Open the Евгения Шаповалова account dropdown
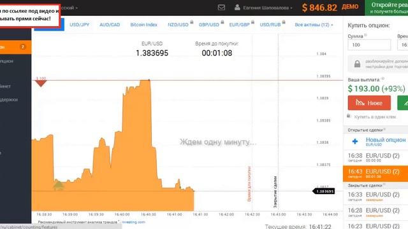 point(268,8)
